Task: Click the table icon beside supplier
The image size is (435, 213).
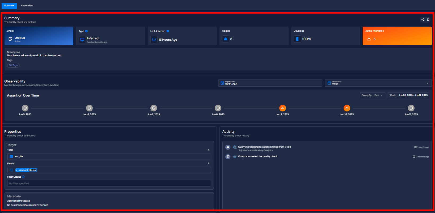Action: point(11,157)
